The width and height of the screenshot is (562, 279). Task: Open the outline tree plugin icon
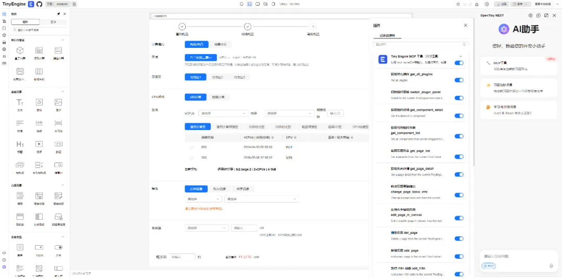point(4,21)
